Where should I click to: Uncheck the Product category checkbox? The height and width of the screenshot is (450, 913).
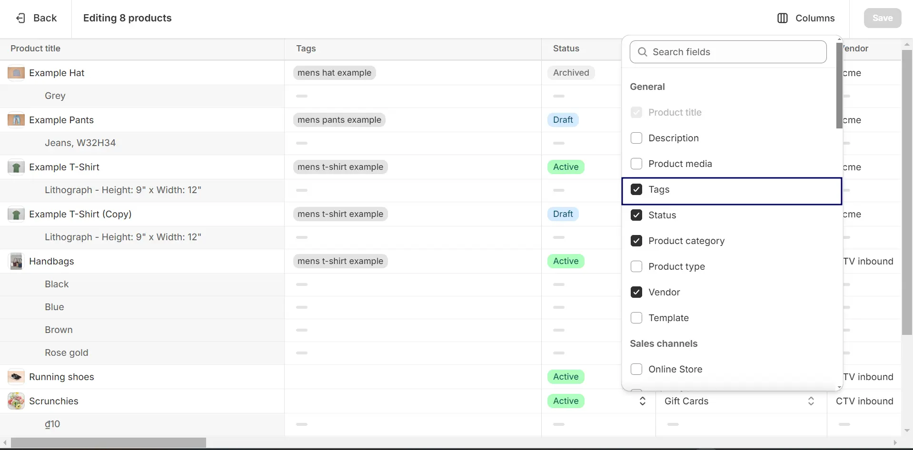coord(636,241)
